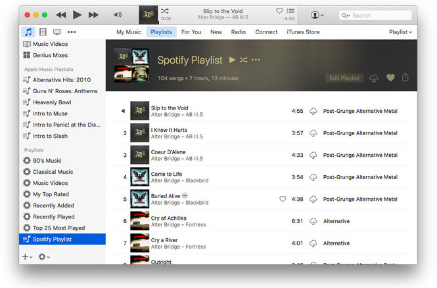Screen dimensions: 437x288
Task: Download Slip to the Void from iCloud
Action: pos(313,112)
